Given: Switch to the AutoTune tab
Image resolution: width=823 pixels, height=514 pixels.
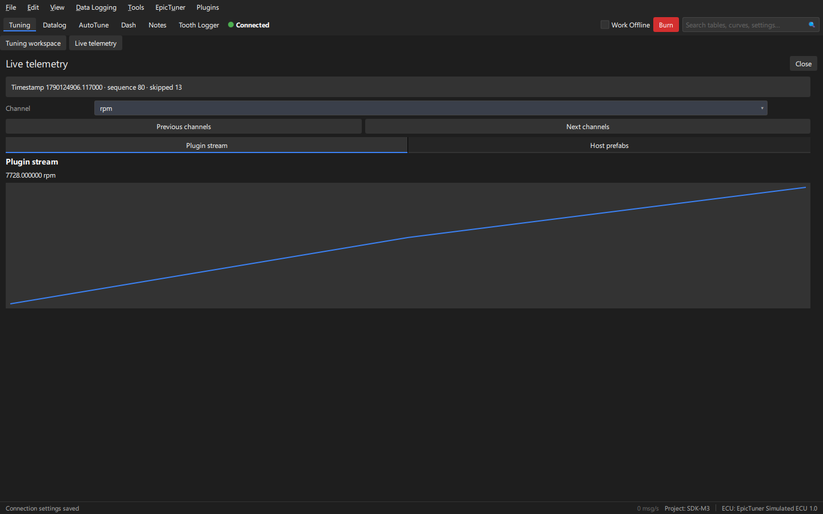Looking at the screenshot, I should [94, 25].
